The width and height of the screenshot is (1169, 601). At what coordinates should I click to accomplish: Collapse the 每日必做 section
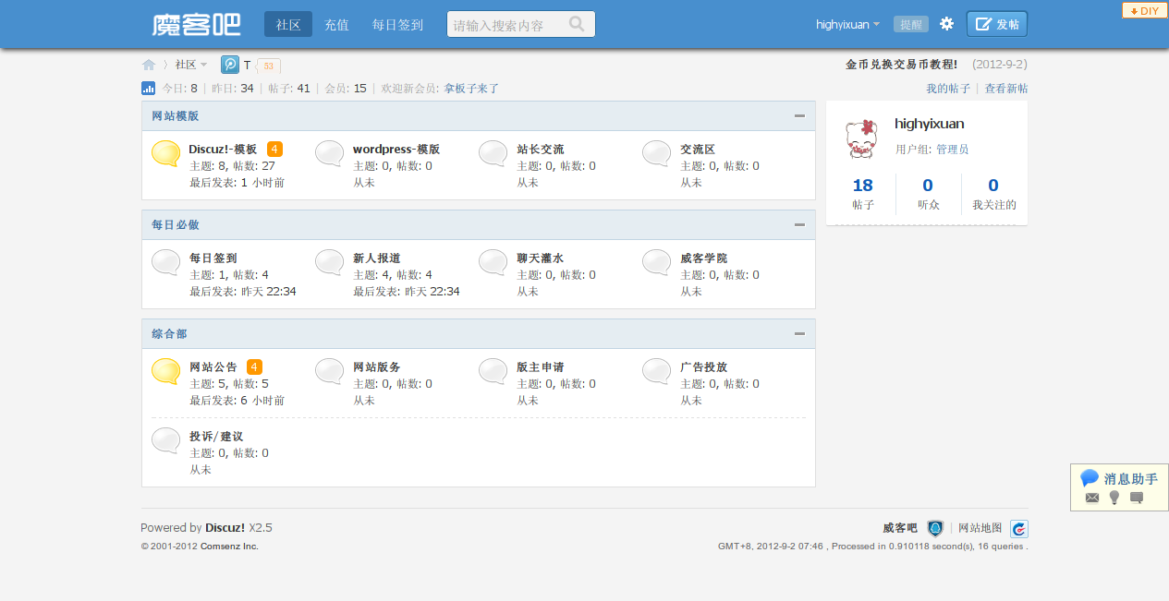[799, 225]
